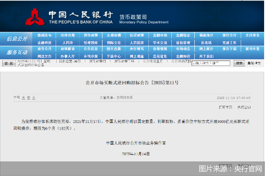Open the 支付体系 navigation item
The width and height of the screenshot is (265, 176).
[x=253, y=35]
